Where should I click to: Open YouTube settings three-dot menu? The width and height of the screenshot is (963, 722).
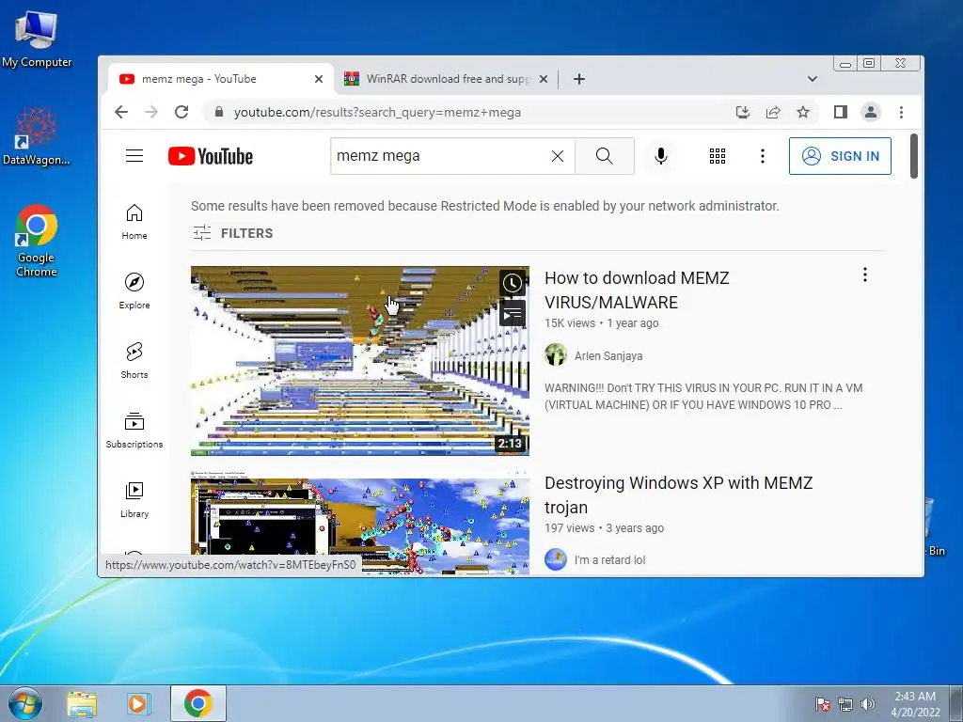point(762,156)
